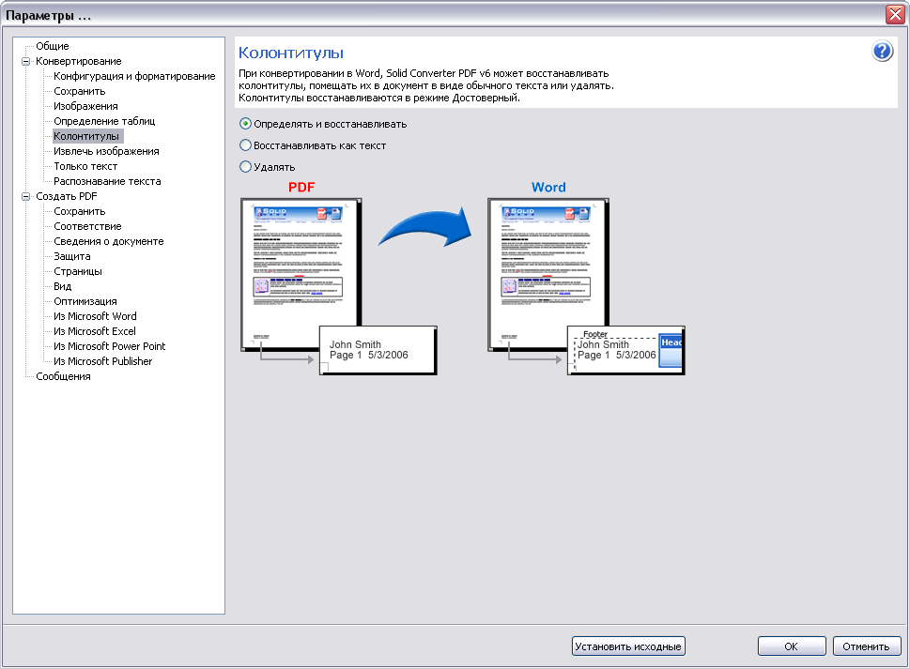Open Определение таблиц settings page
Screen dimensions: 910x669
click(x=103, y=121)
